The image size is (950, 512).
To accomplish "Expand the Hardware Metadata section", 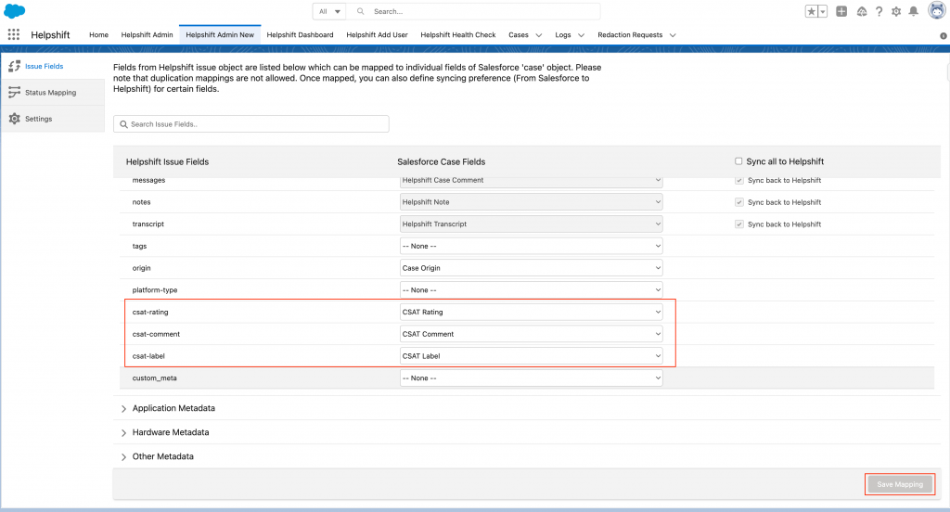I will click(x=170, y=432).
